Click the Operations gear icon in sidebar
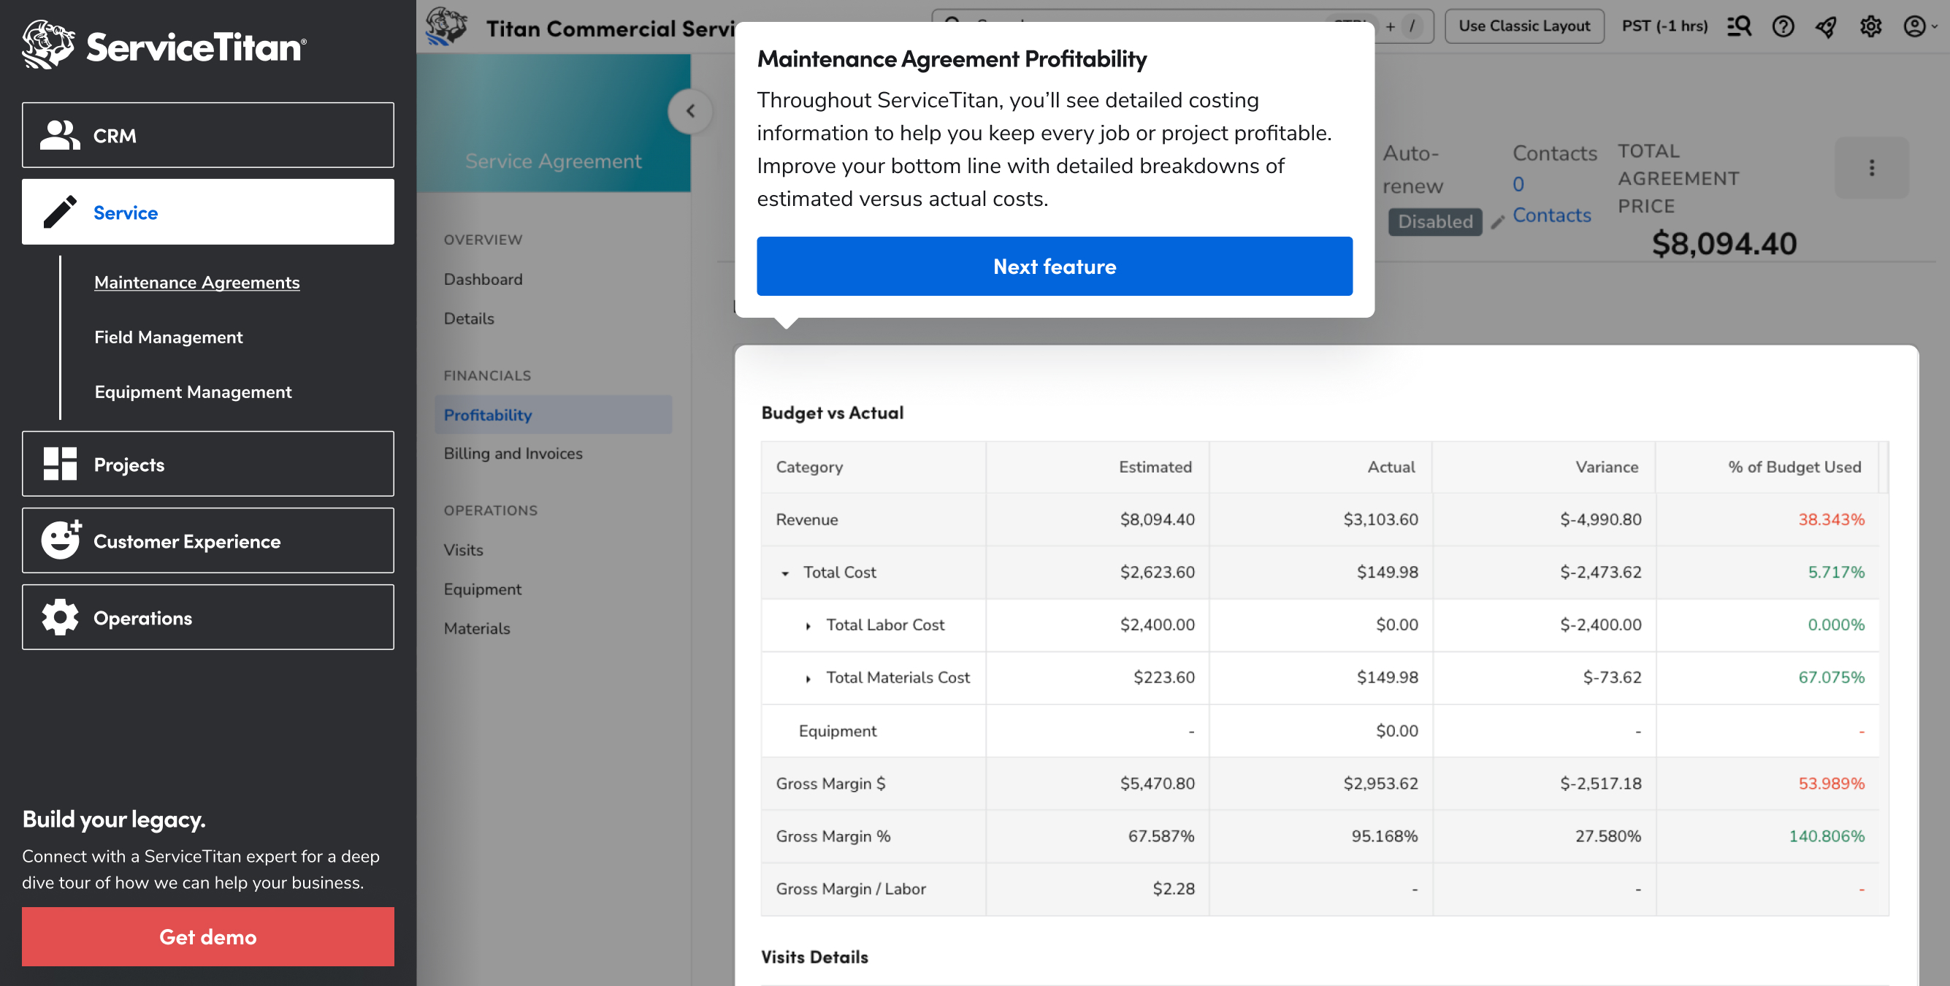The width and height of the screenshot is (1950, 986). click(x=60, y=617)
